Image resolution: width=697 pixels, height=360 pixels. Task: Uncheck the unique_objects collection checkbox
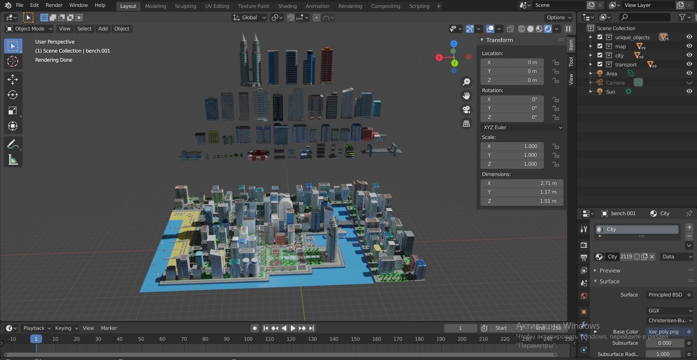600,37
